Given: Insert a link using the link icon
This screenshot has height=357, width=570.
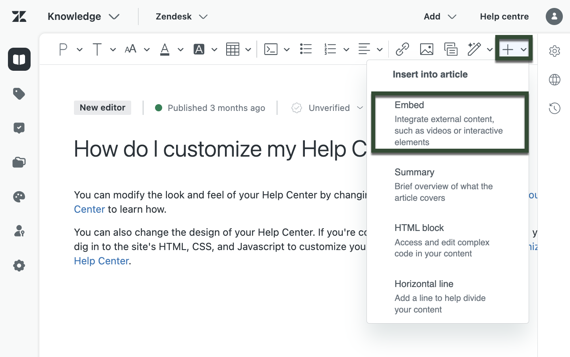Looking at the screenshot, I should [402, 49].
